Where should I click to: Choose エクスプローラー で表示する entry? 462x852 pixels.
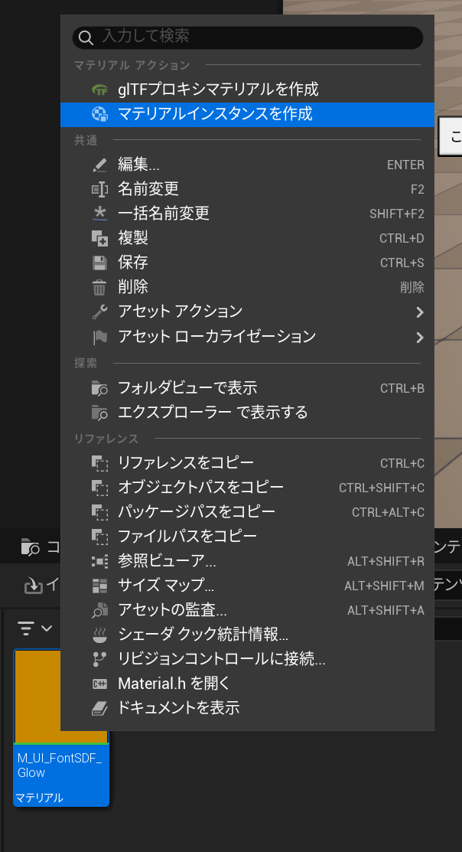[x=247, y=413]
